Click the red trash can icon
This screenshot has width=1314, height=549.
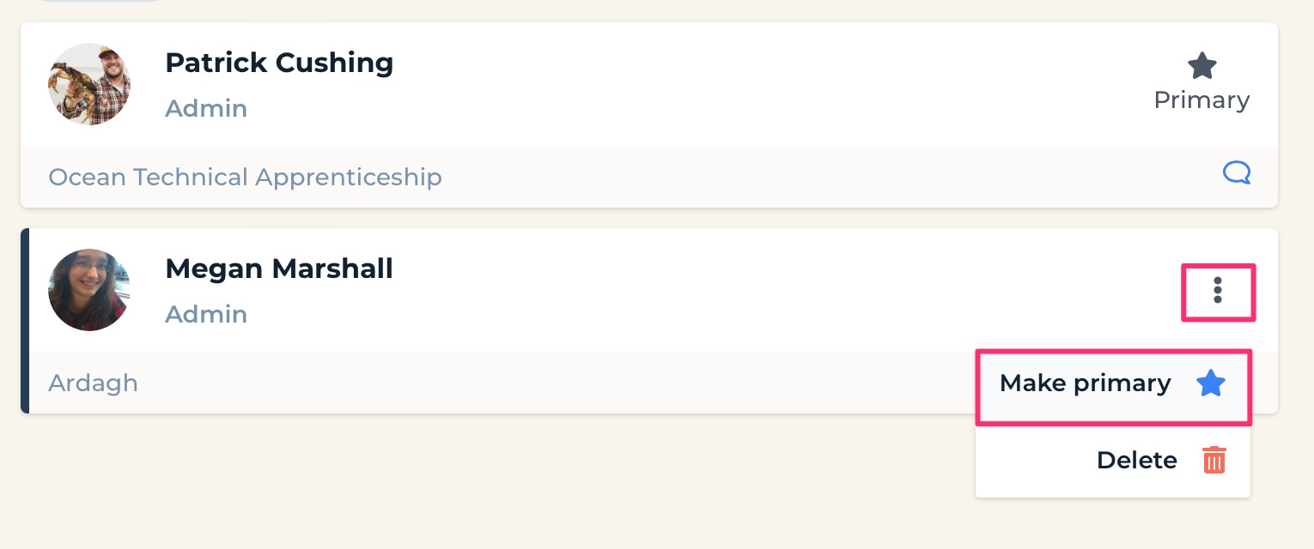click(1214, 461)
